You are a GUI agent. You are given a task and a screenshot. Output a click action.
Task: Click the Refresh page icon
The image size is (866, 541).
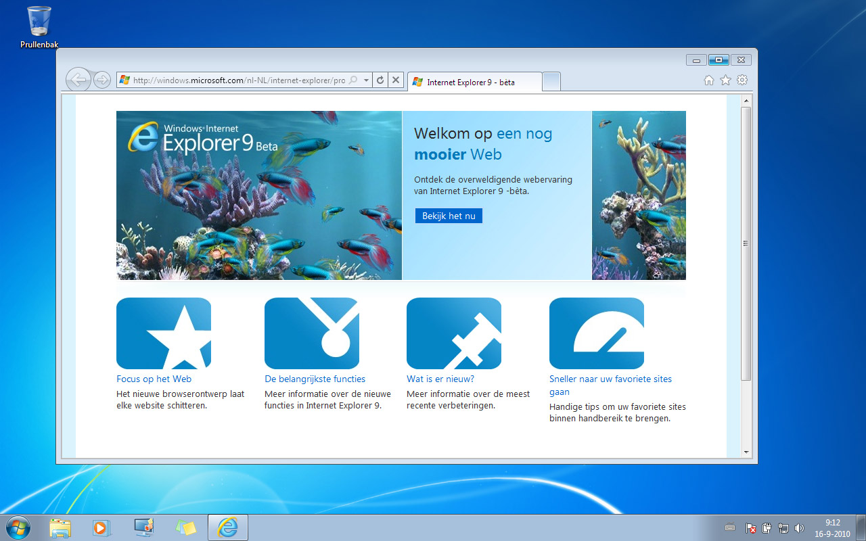pyautogui.click(x=380, y=80)
